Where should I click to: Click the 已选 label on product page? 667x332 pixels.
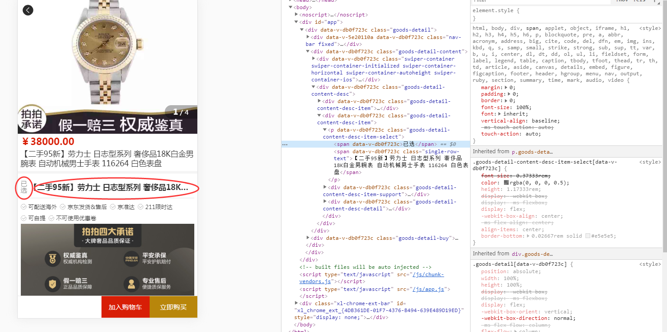point(24,187)
